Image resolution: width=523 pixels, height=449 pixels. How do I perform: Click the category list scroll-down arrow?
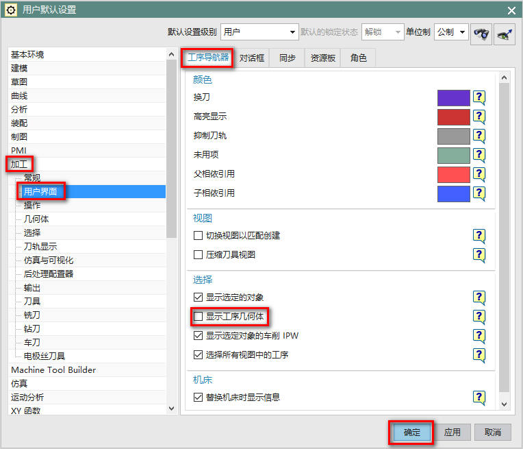[x=171, y=409]
